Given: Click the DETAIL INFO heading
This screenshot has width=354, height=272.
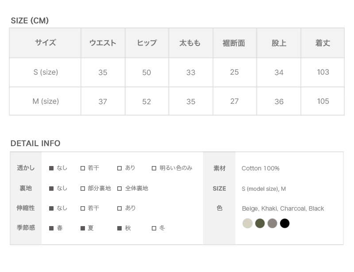Looking at the screenshot, I should (35, 144).
